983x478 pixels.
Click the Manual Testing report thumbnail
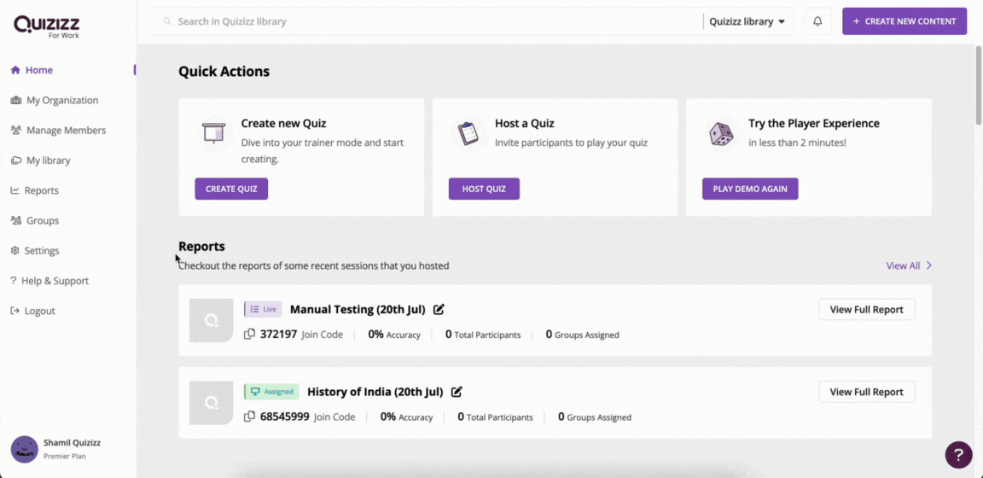coord(212,321)
